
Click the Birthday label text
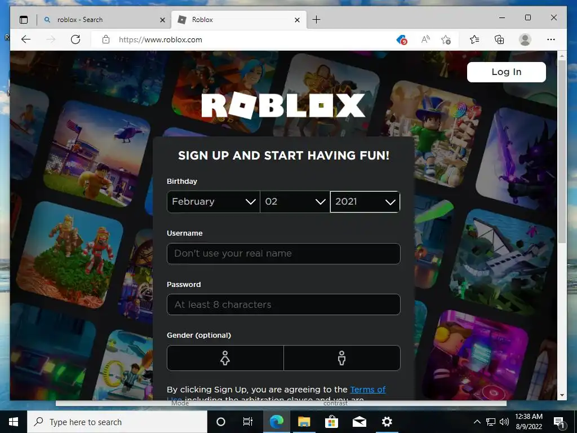click(x=182, y=181)
